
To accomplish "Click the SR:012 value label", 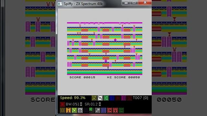I will click(x=91, y=104).
